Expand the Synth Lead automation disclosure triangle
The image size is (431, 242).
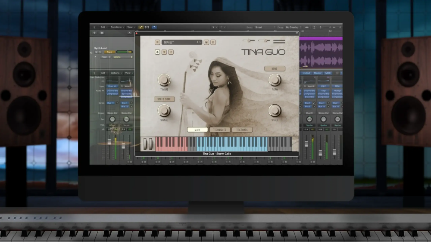tap(95, 57)
